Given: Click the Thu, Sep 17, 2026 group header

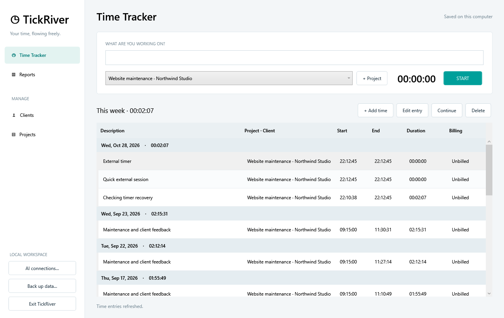Looking at the screenshot, I should click(291, 278).
